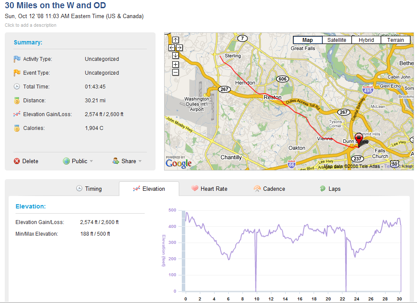The height and width of the screenshot is (303, 417).
Task: Pan the map left with the arrow
Action: click(x=172, y=48)
